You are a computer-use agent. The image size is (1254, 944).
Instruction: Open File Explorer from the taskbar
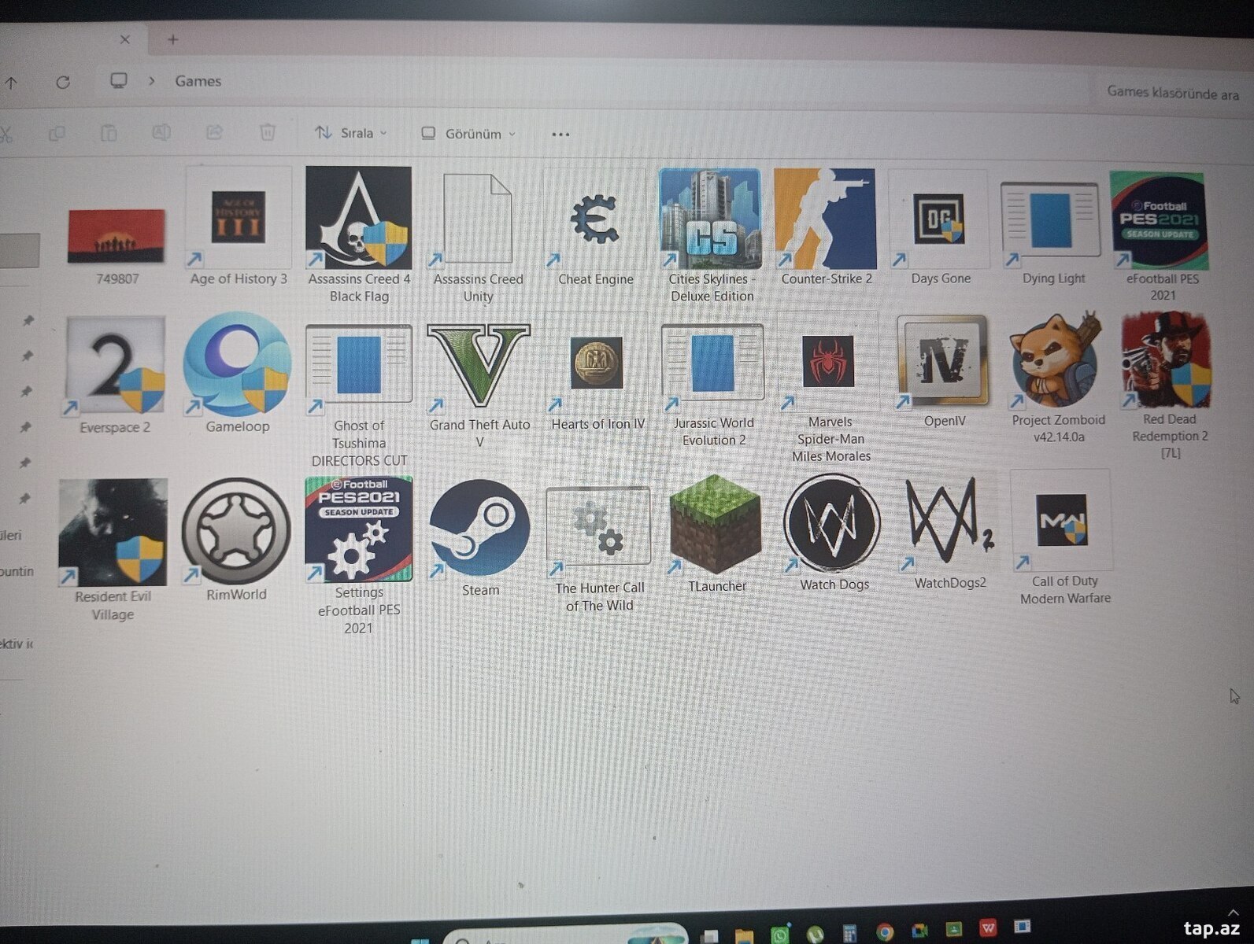pos(743,935)
